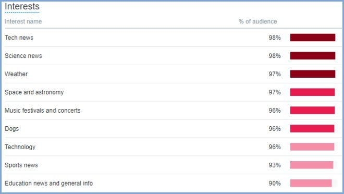Select the Science news interest
The image size is (344, 194).
pyautogui.click(x=23, y=56)
